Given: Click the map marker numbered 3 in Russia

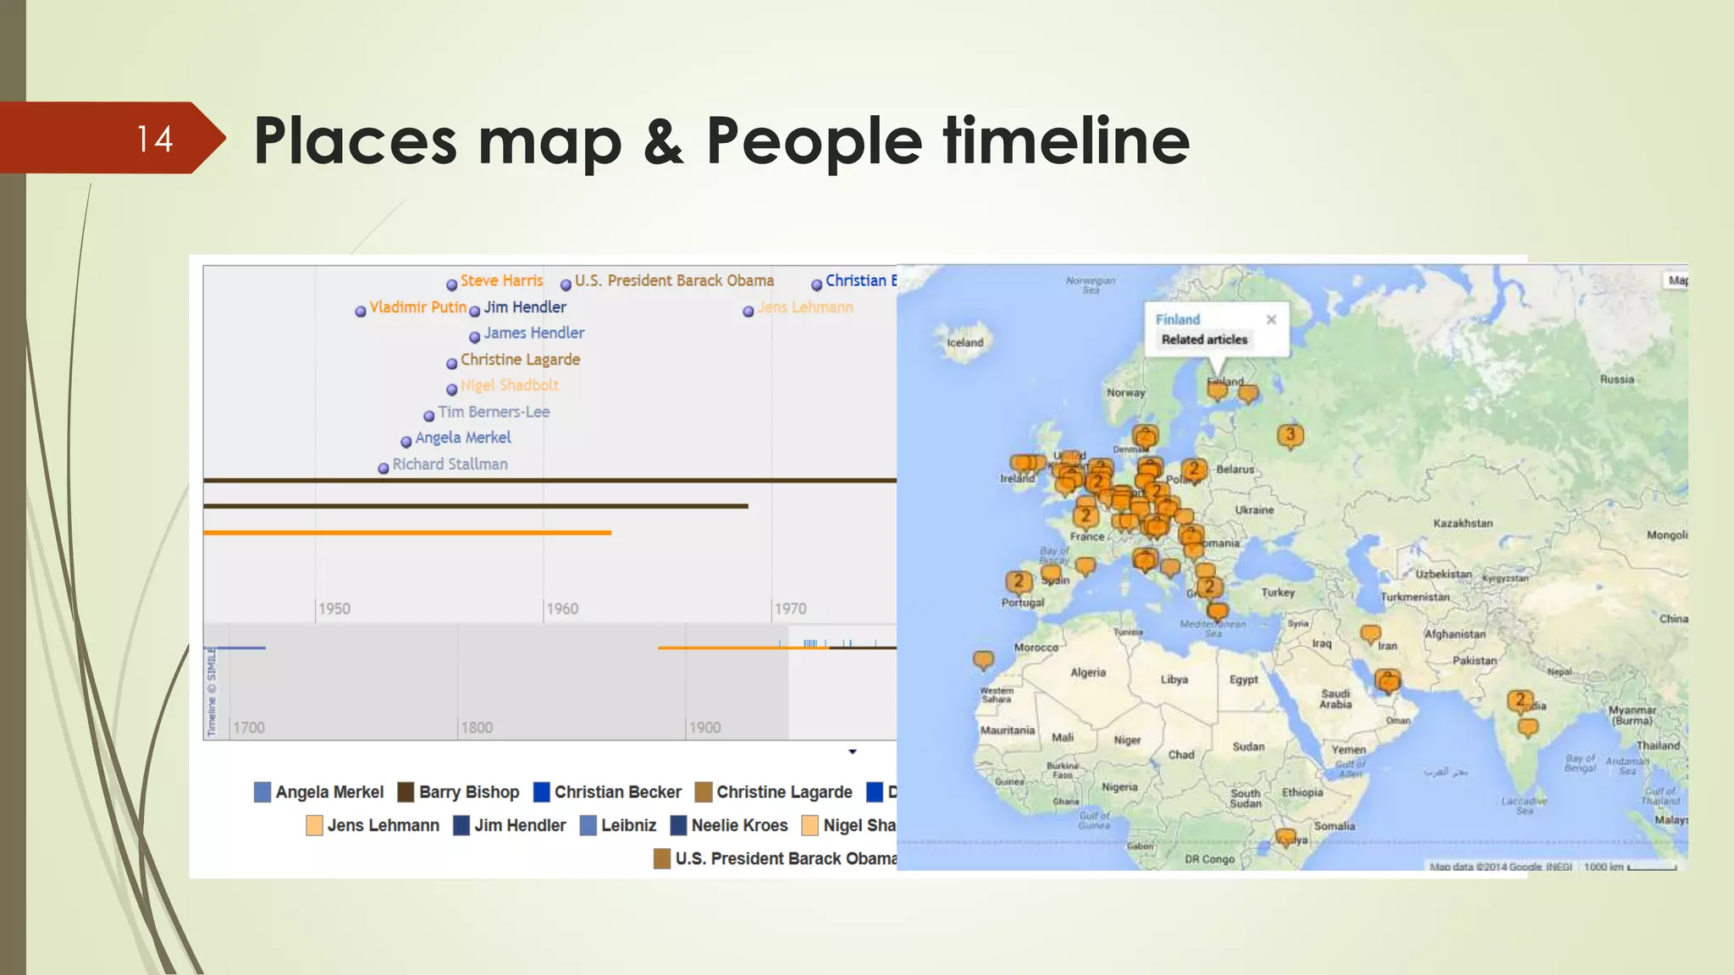Looking at the screenshot, I should (1290, 436).
